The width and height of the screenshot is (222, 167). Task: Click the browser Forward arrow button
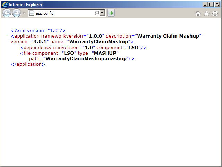click(16, 13)
